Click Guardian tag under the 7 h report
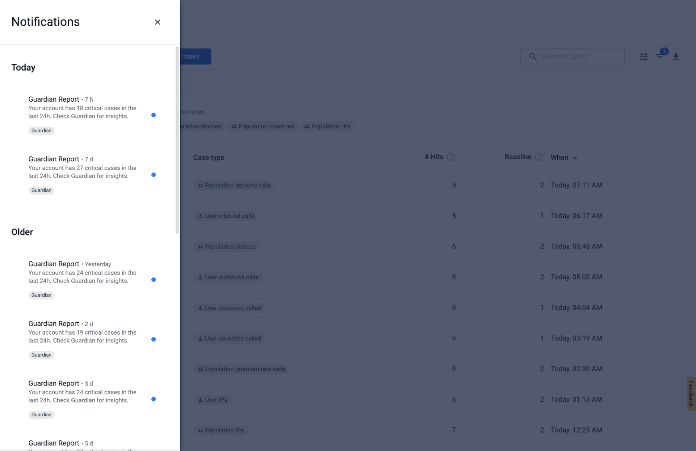Screen dimensions: 696x451 [41, 131]
